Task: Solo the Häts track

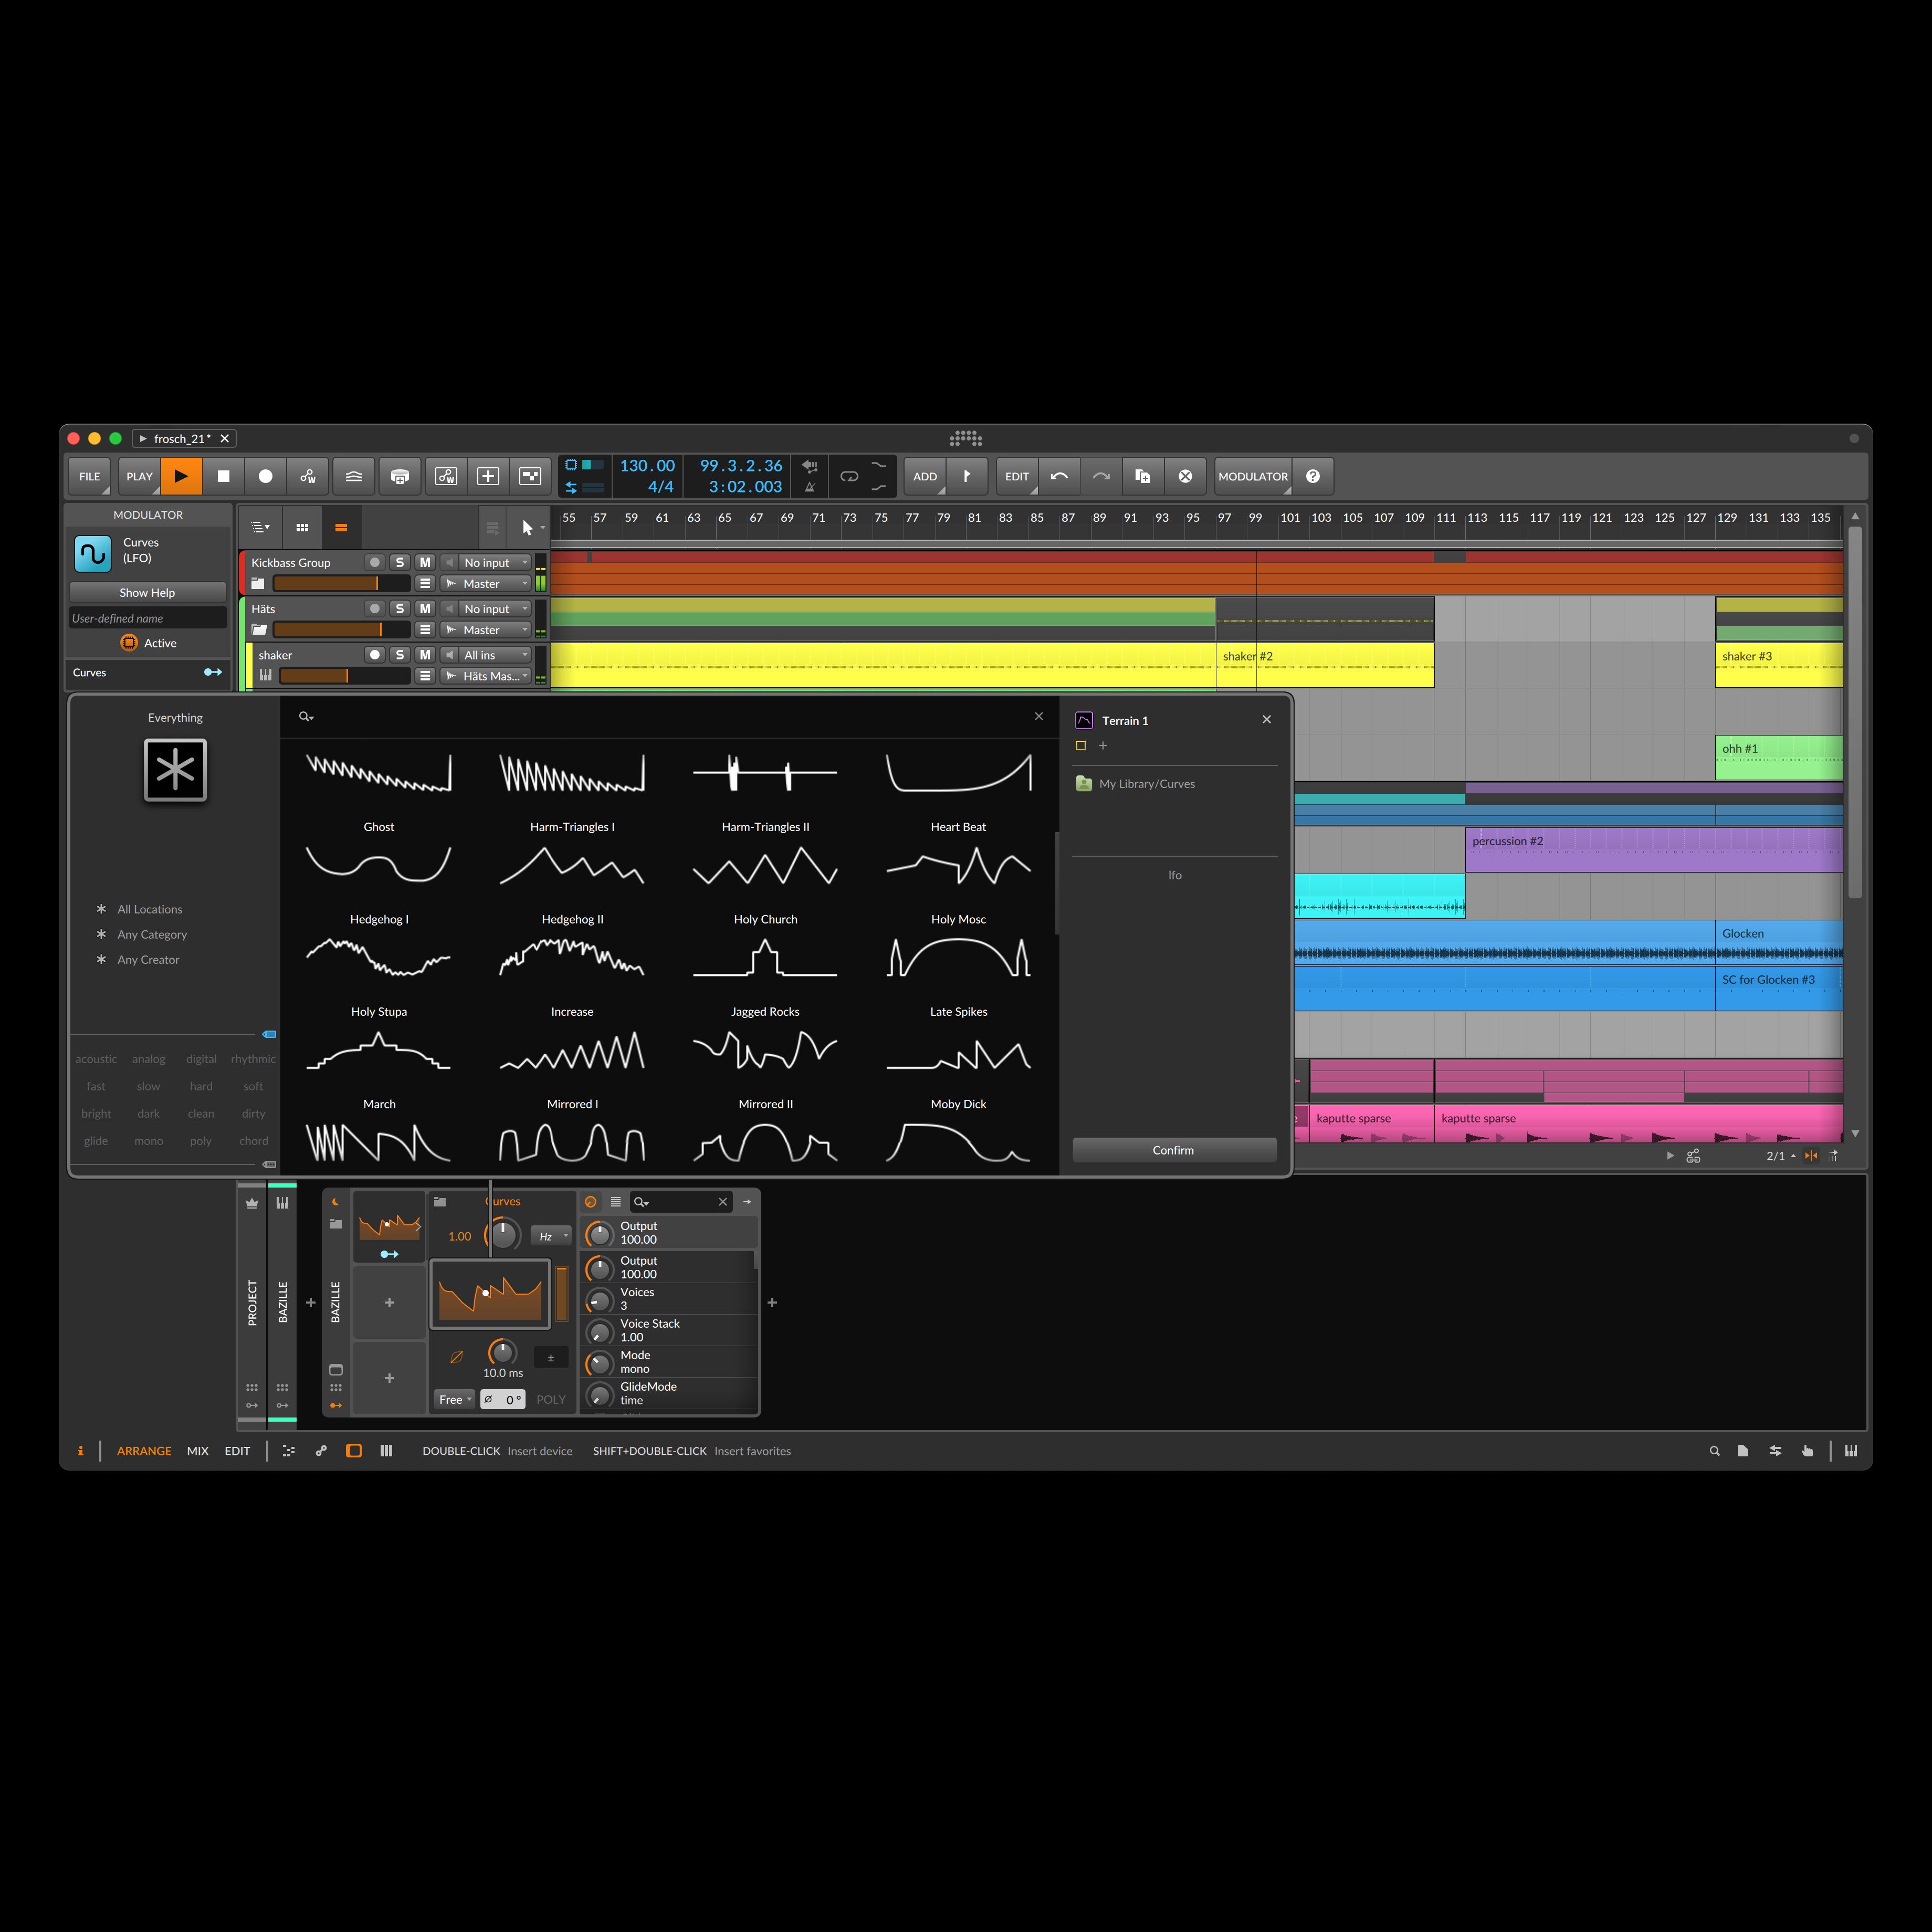Action: pyautogui.click(x=400, y=608)
